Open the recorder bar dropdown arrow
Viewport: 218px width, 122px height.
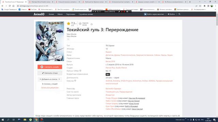click(x=93, y=12)
